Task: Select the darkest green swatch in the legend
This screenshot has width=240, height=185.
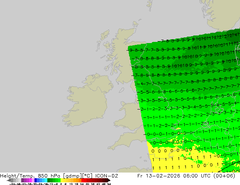Action: [48, 180]
